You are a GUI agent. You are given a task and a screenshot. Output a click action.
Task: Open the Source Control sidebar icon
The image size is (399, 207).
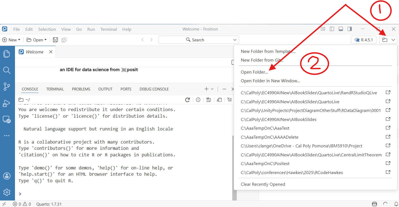[x=7, y=87]
